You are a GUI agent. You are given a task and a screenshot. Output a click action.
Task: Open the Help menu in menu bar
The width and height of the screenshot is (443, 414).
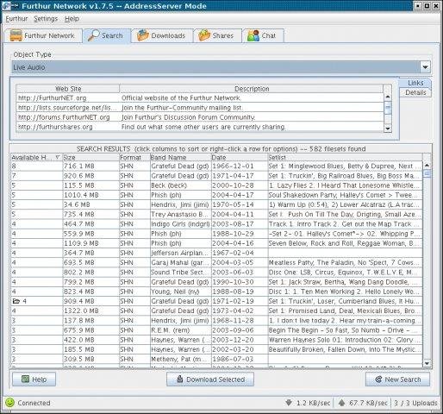[72, 19]
